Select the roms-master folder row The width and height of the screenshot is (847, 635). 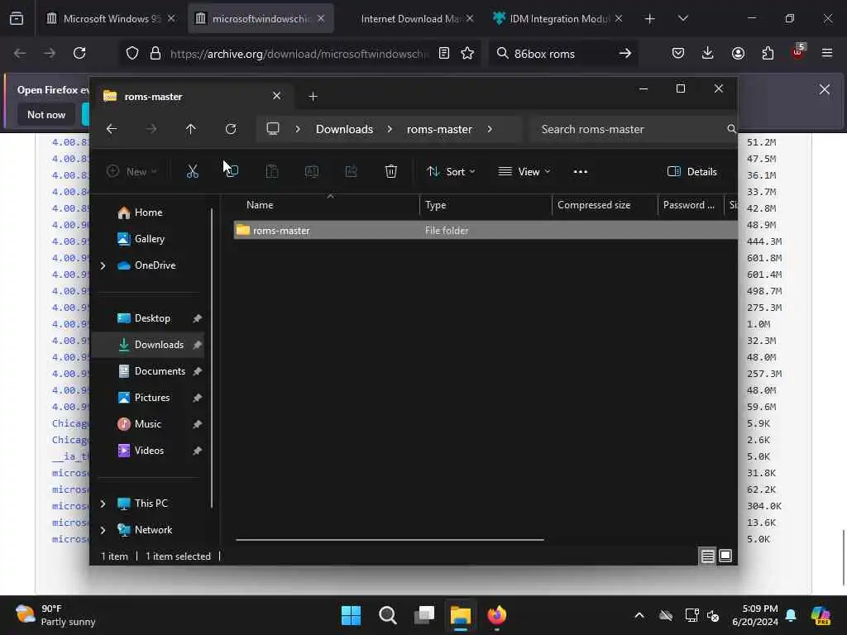[x=486, y=231]
